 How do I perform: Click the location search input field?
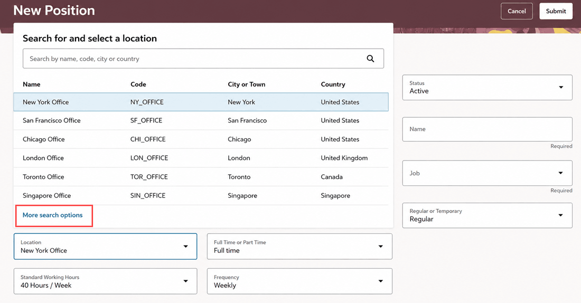pyautogui.click(x=203, y=59)
